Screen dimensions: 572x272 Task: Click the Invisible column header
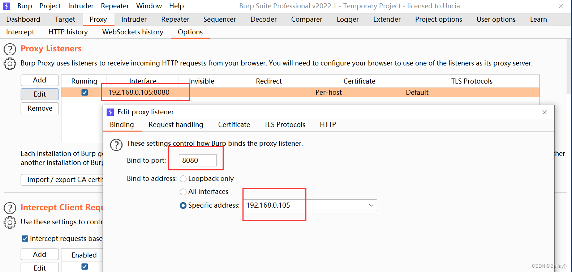coord(202,81)
